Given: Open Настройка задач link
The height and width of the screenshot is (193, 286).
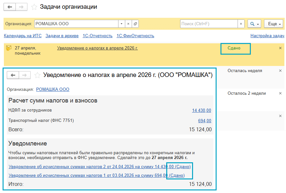Looking at the screenshot, I should [x=267, y=36].
